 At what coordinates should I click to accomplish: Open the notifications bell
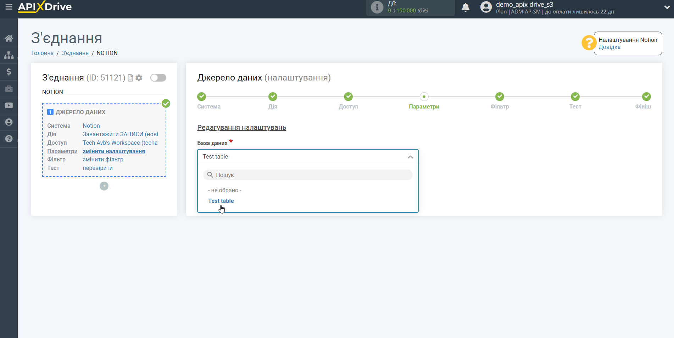click(x=466, y=7)
